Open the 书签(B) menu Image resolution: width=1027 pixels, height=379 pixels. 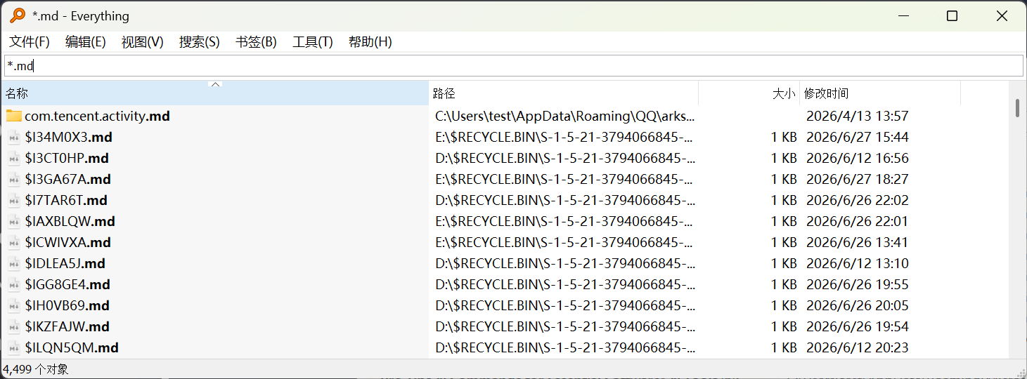pos(257,42)
